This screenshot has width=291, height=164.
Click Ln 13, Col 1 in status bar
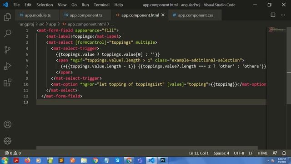(x=199, y=153)
